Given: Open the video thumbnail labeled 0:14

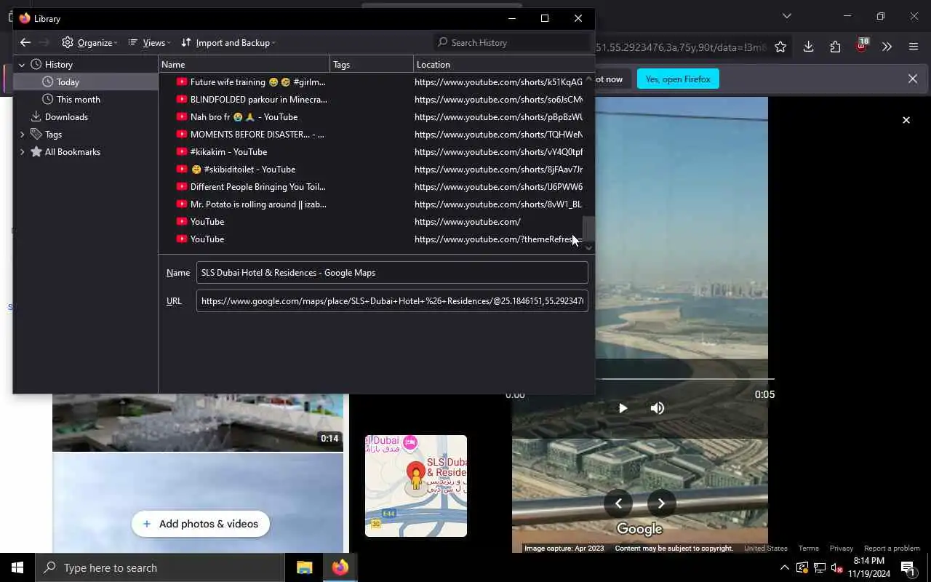Looking at the screenshot, I should pyautogui.click(x=198, y=422).
